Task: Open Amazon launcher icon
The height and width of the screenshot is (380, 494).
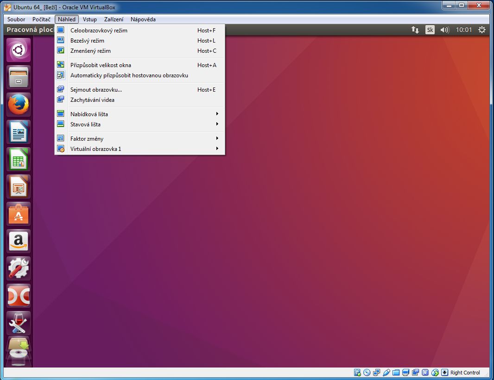Action: [19, 241]
